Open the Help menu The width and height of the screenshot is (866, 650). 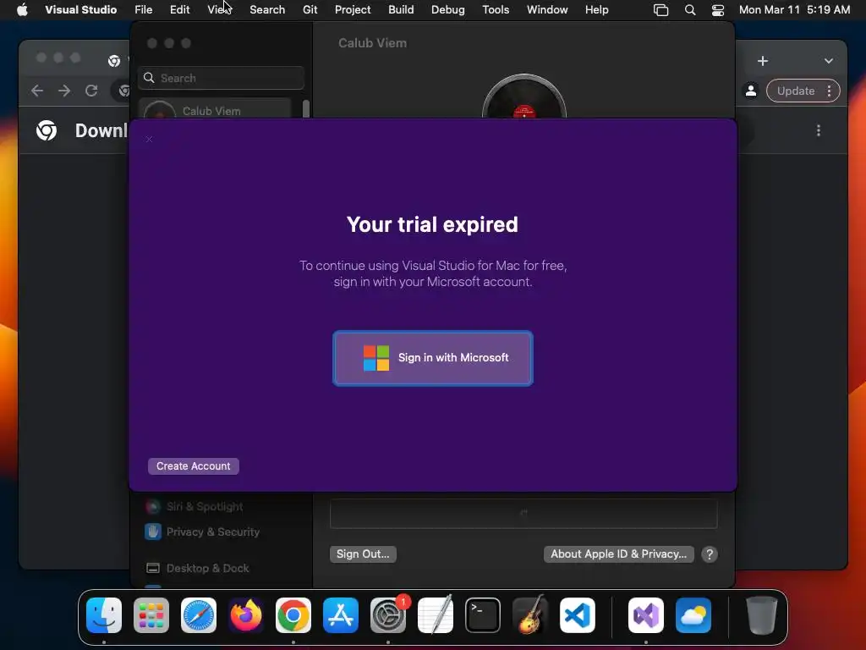(596, 9)
